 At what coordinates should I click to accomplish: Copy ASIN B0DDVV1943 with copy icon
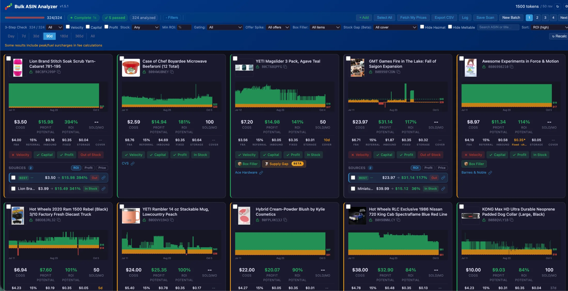(x=172, y=220)
